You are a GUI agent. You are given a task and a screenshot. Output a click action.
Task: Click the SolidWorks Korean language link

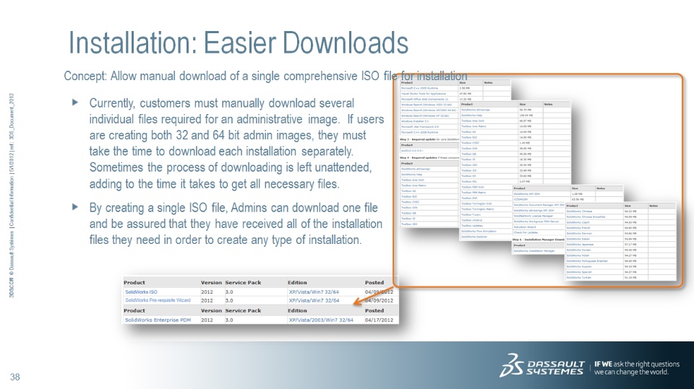tap(578, 250)
